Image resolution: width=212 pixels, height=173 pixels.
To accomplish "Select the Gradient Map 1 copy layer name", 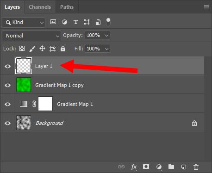I will 59,85.
